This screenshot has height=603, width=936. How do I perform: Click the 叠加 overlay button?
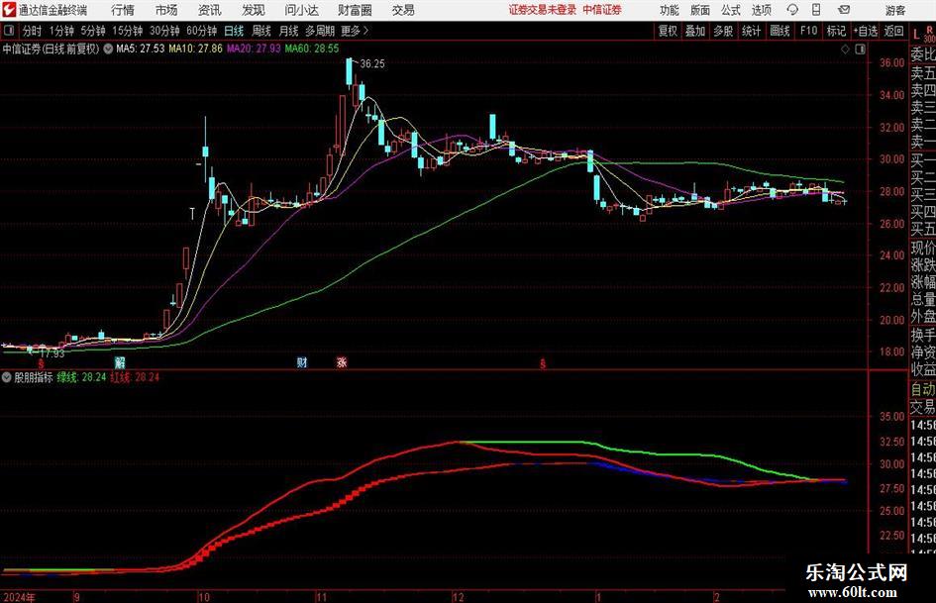coord(695,31)
